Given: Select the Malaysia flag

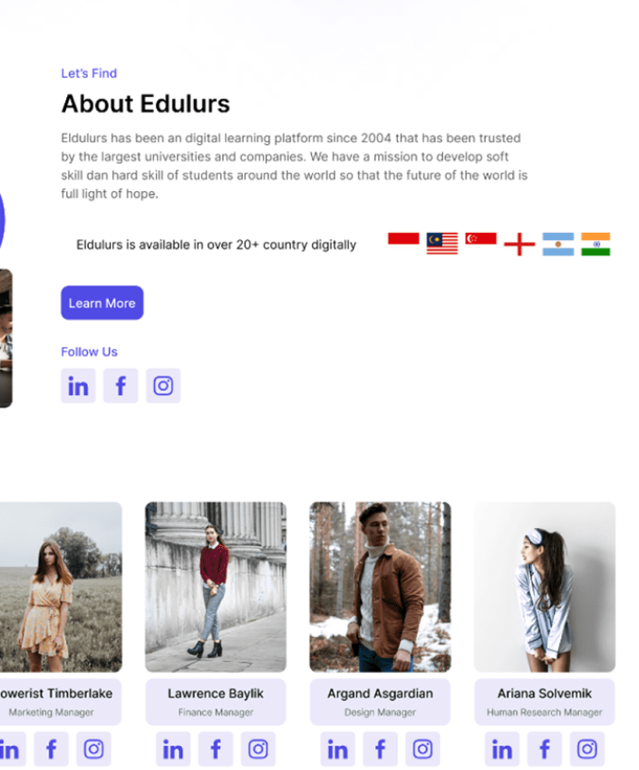Looking at the screenshot, I should tap(442, 244).
